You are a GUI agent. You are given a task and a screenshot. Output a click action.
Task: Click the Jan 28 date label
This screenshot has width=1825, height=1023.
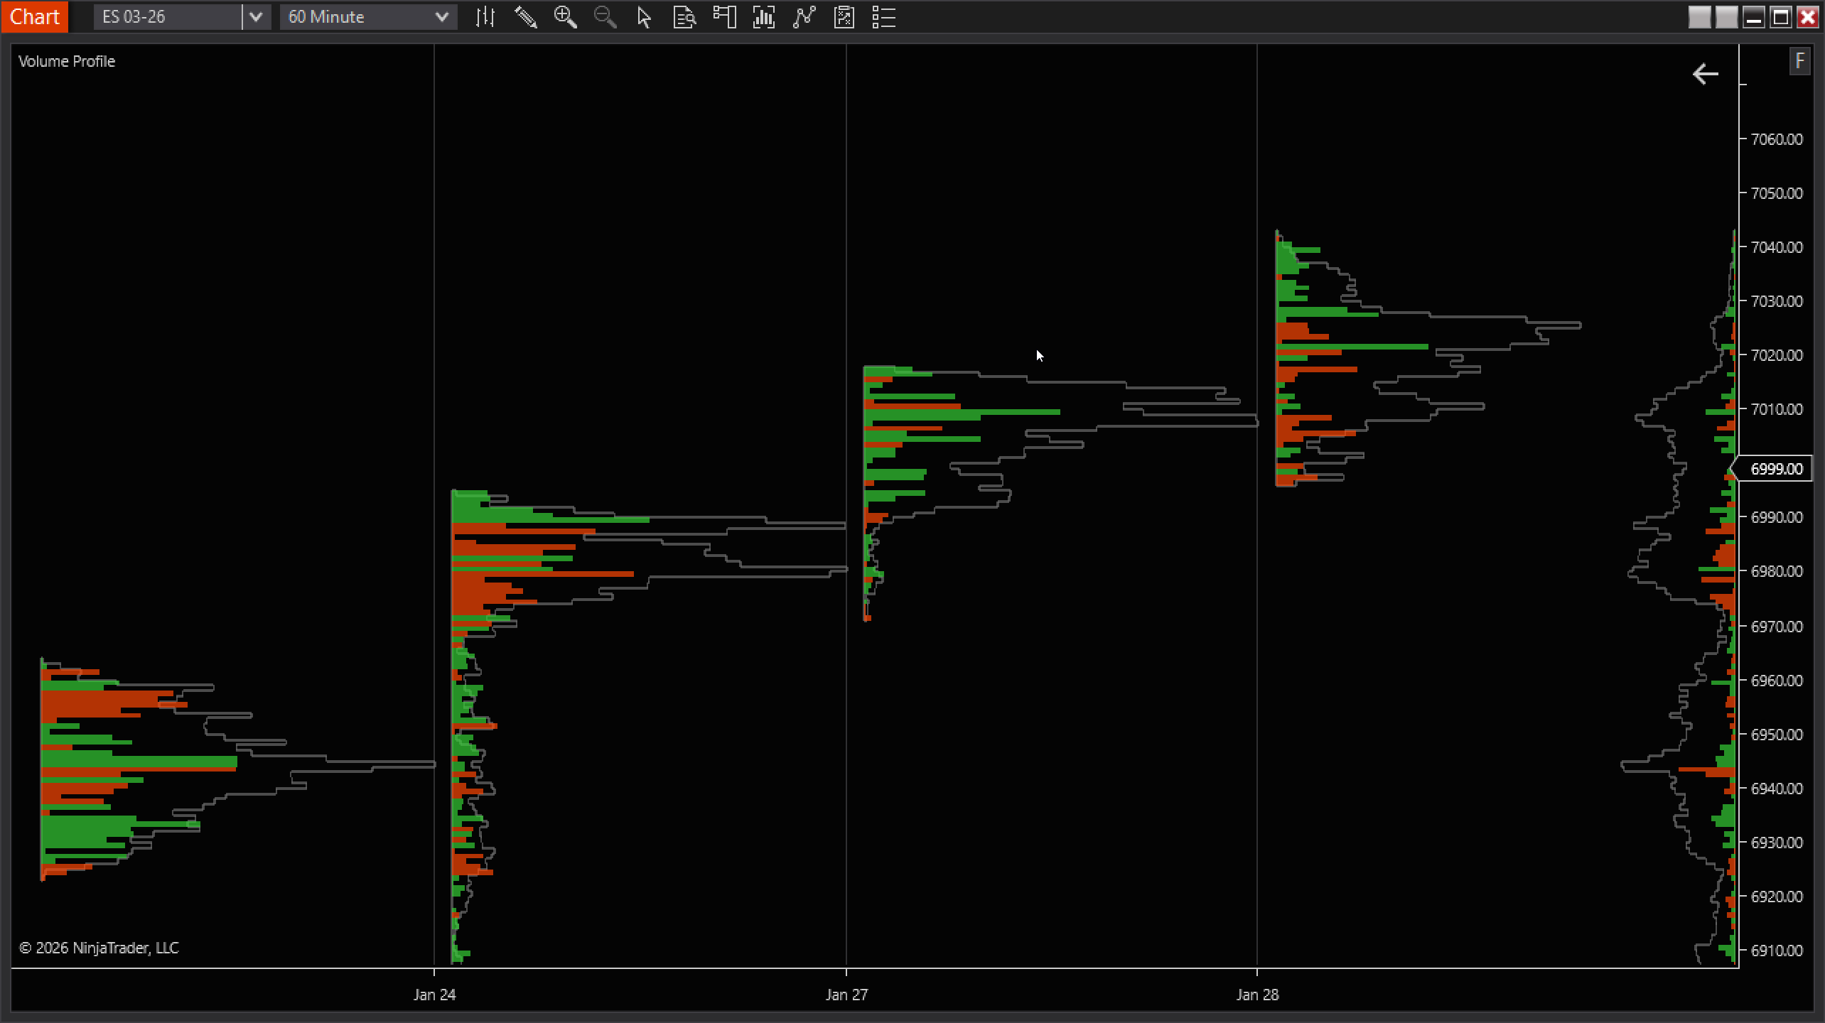(x=1257, y=995)
